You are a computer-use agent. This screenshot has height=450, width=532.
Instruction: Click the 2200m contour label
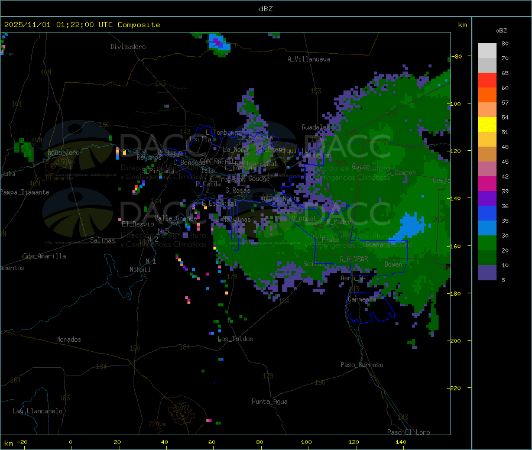[x=157, y=424]
